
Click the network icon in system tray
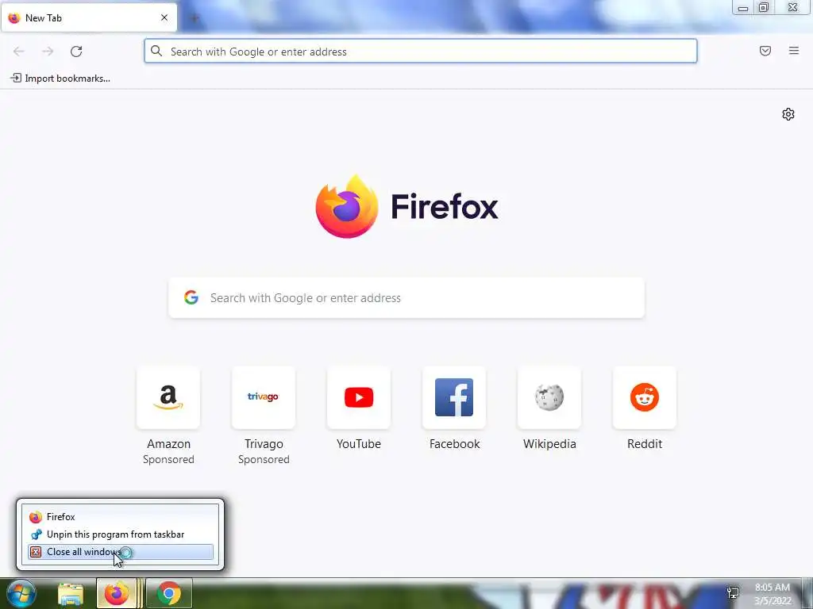(733, 593)
